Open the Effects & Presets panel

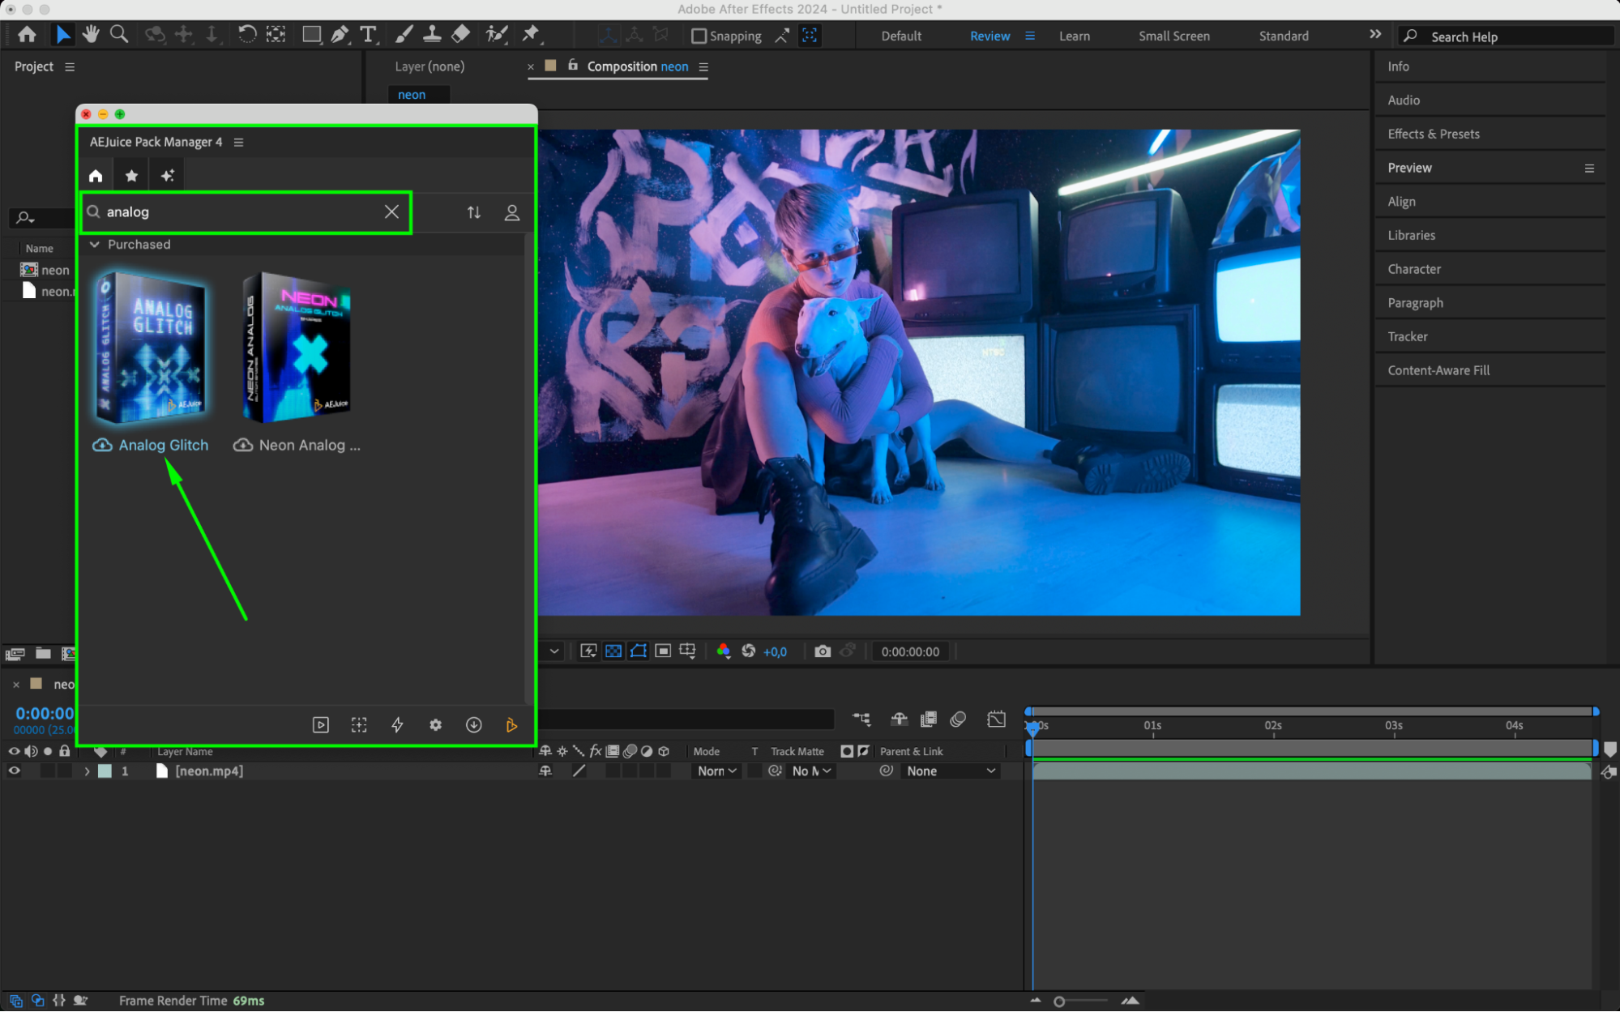pos(1433,134)
